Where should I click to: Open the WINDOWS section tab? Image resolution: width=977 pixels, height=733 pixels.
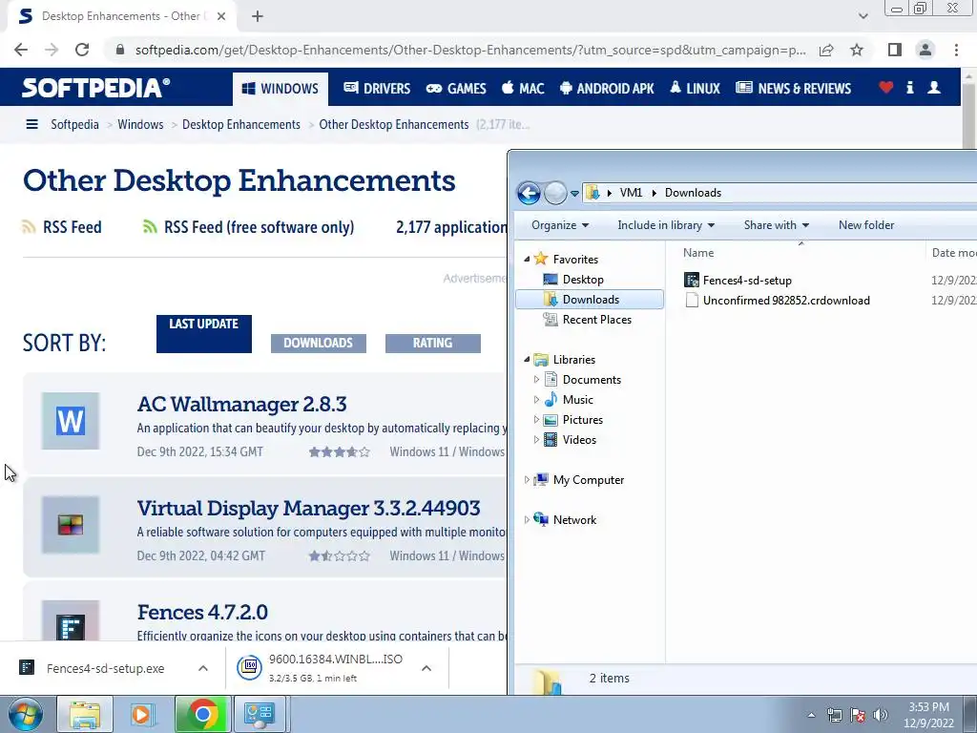point(281,89)
